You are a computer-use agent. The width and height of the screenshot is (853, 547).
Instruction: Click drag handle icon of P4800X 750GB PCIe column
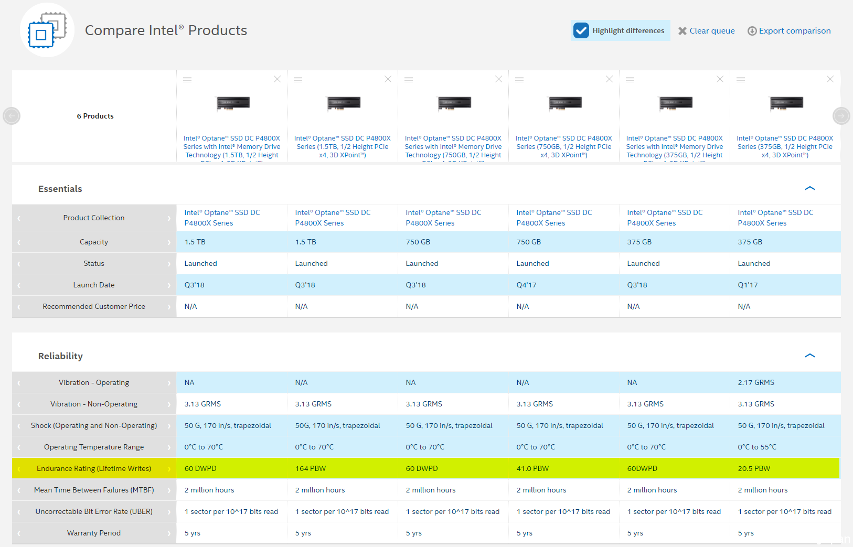(519, 80)
